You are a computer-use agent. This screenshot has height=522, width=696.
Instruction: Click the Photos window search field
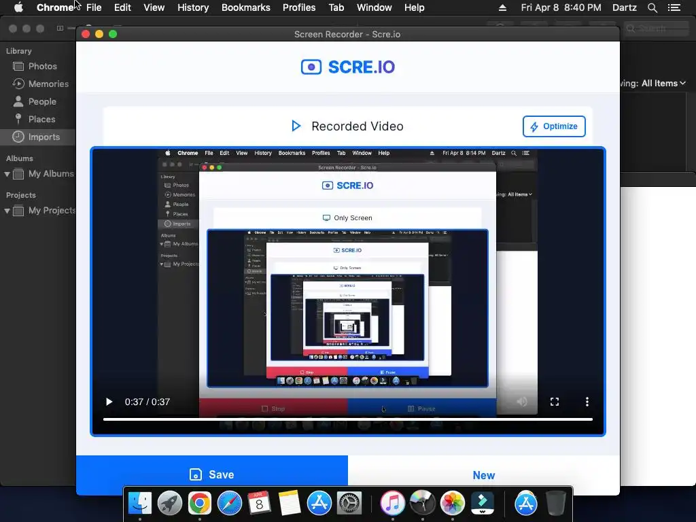coord(656,29)
